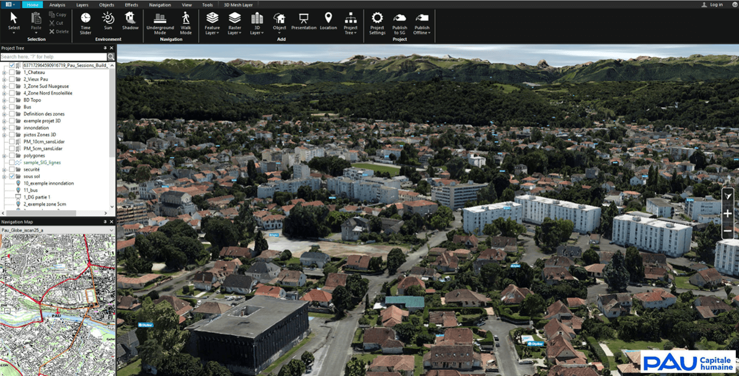Click the Log in link
This screenshot has width=739, height=376.
(x=715, y=4)
